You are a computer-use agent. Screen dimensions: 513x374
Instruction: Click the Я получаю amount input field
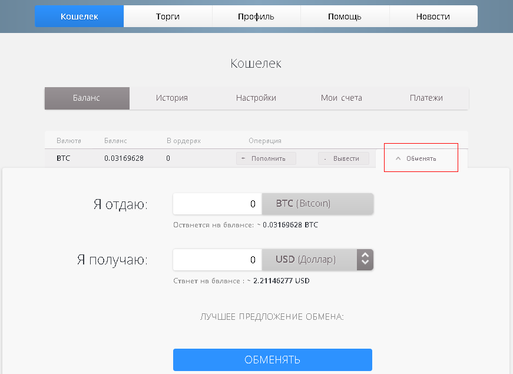217,260
